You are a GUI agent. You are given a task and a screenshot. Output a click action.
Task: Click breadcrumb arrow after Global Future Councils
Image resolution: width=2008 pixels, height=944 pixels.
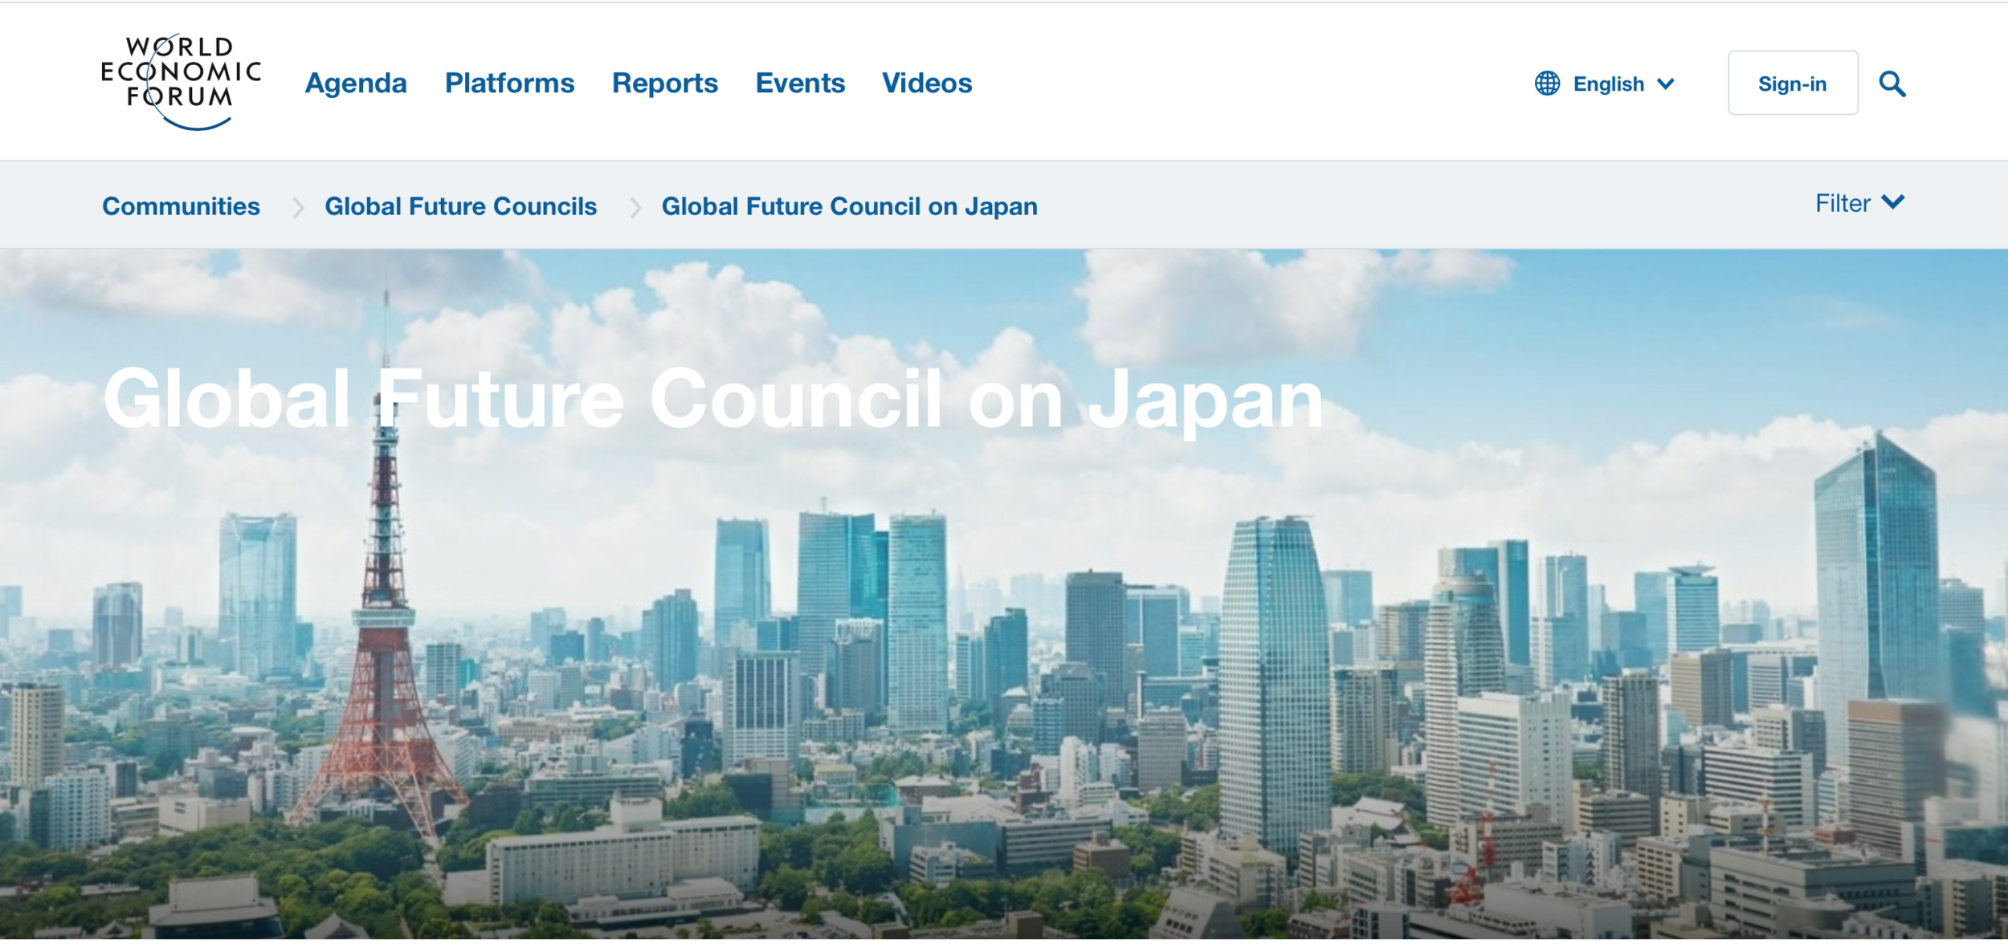point(635,208)
